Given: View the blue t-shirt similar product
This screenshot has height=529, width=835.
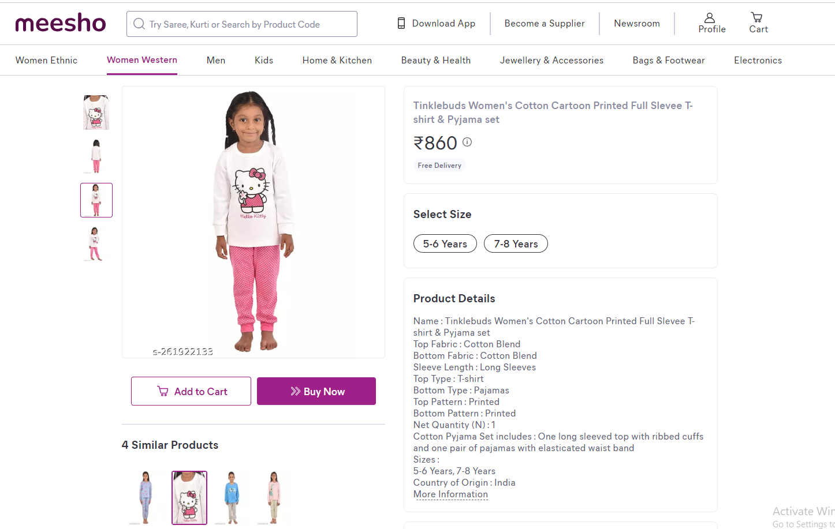Looking at the screenshot, I should 232,497.
